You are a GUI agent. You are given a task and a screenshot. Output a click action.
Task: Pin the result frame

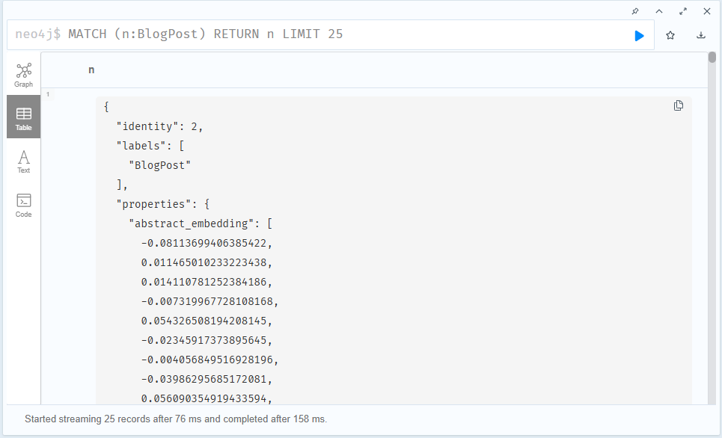click(635, 11)
